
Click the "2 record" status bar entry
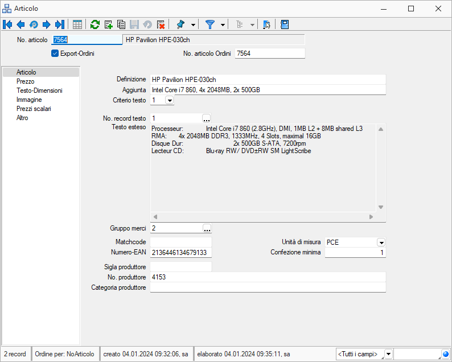coord(15,354)
